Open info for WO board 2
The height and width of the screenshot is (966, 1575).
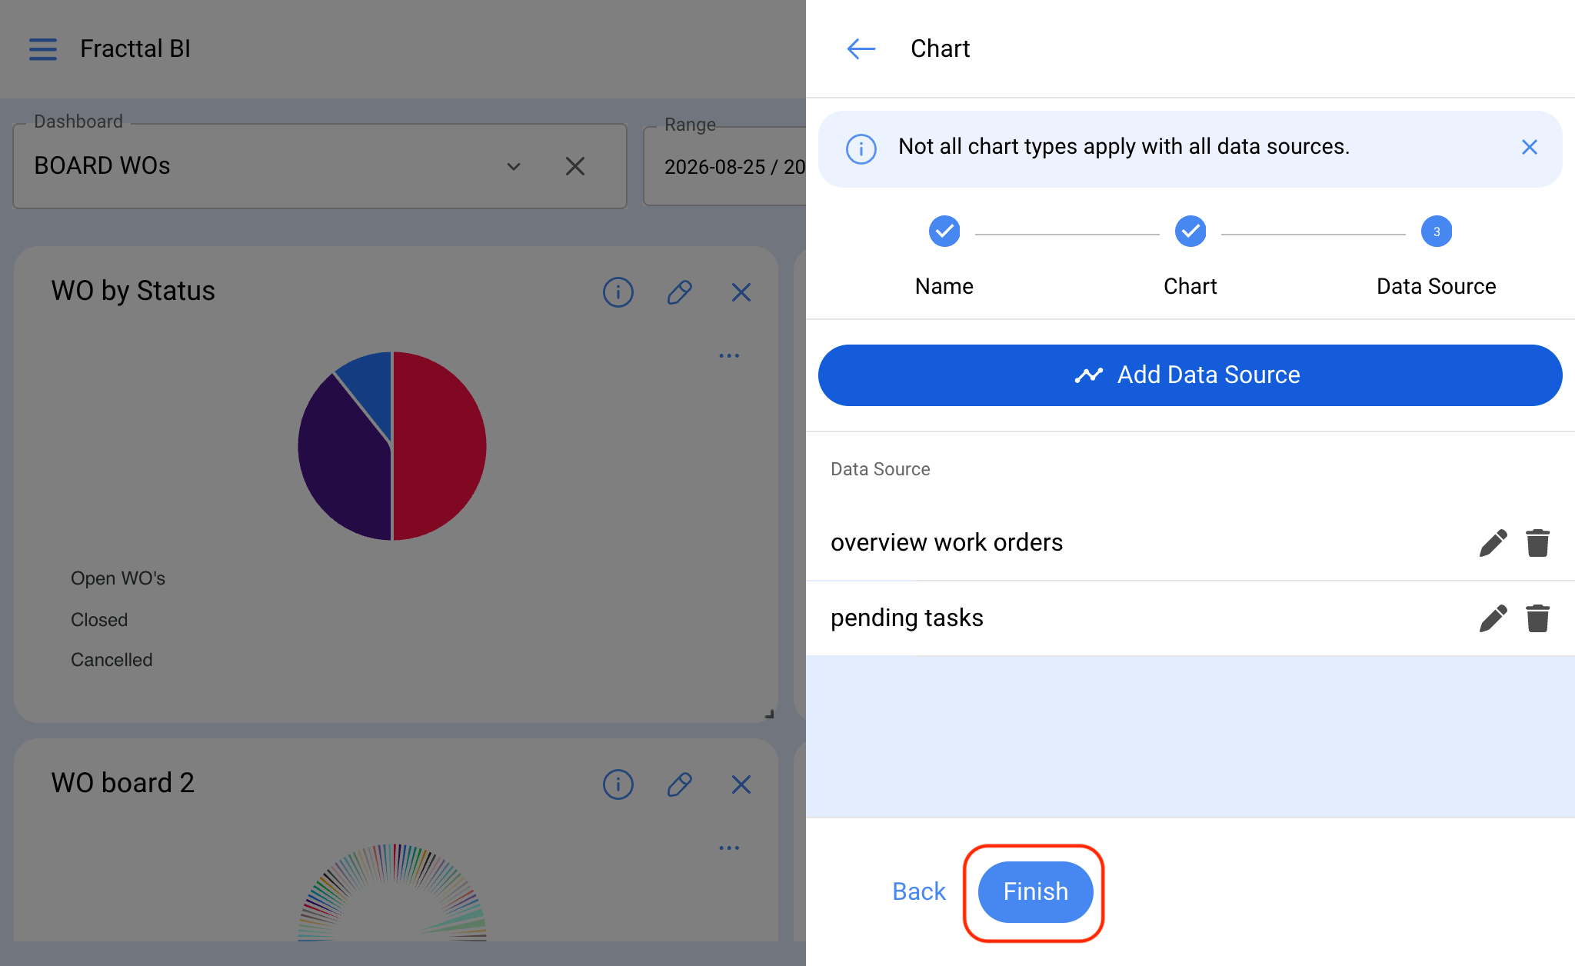coord(618,784)
